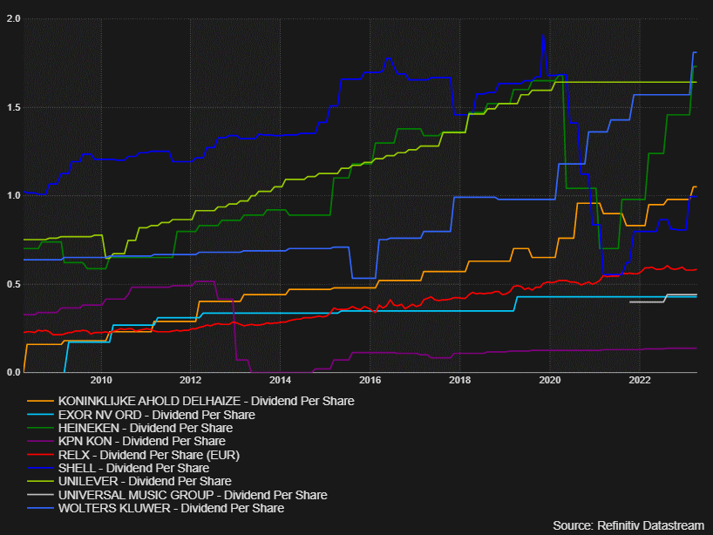Image resolution: width=713 pixels, height=535 pixels.
Task: Select the Shell Dividend Per Share label
Action: click(133, 468)
